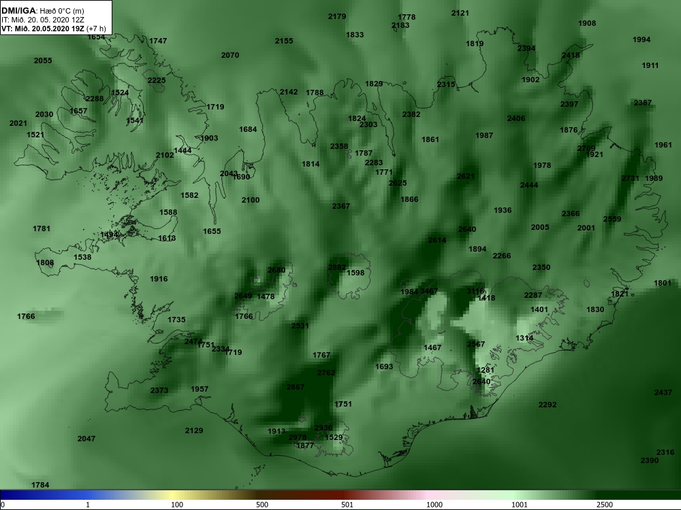This screenshot has height=510, width=681.
Task: Click the map value 2055
Action: 42,61
